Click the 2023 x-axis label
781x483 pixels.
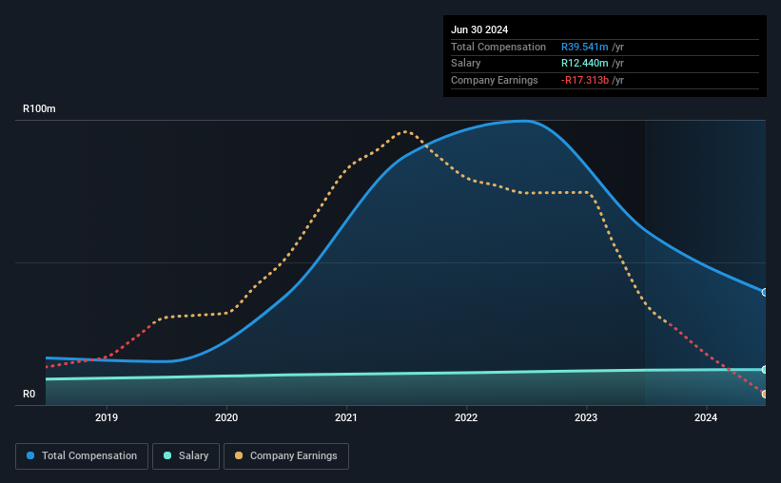click(586, 417)
